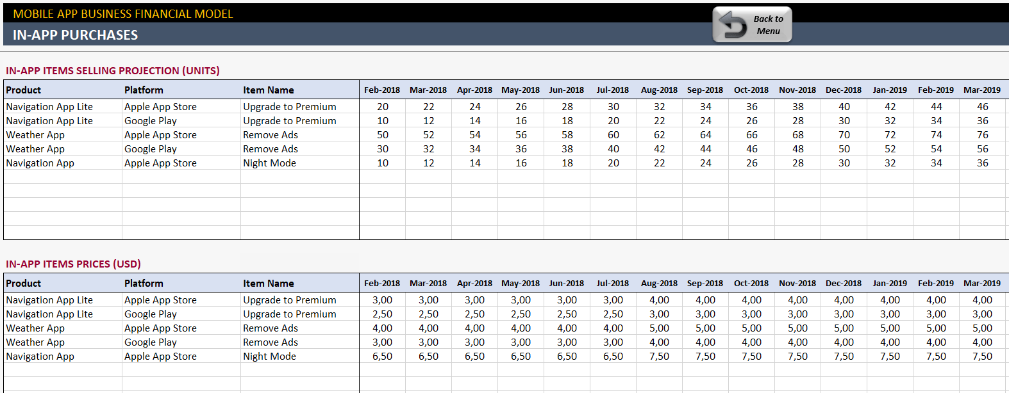Viewport: 1009px width, 393px height.
Task: Click first empty Product cell below Navigation App, units table
Action: [x=63, y=177]
